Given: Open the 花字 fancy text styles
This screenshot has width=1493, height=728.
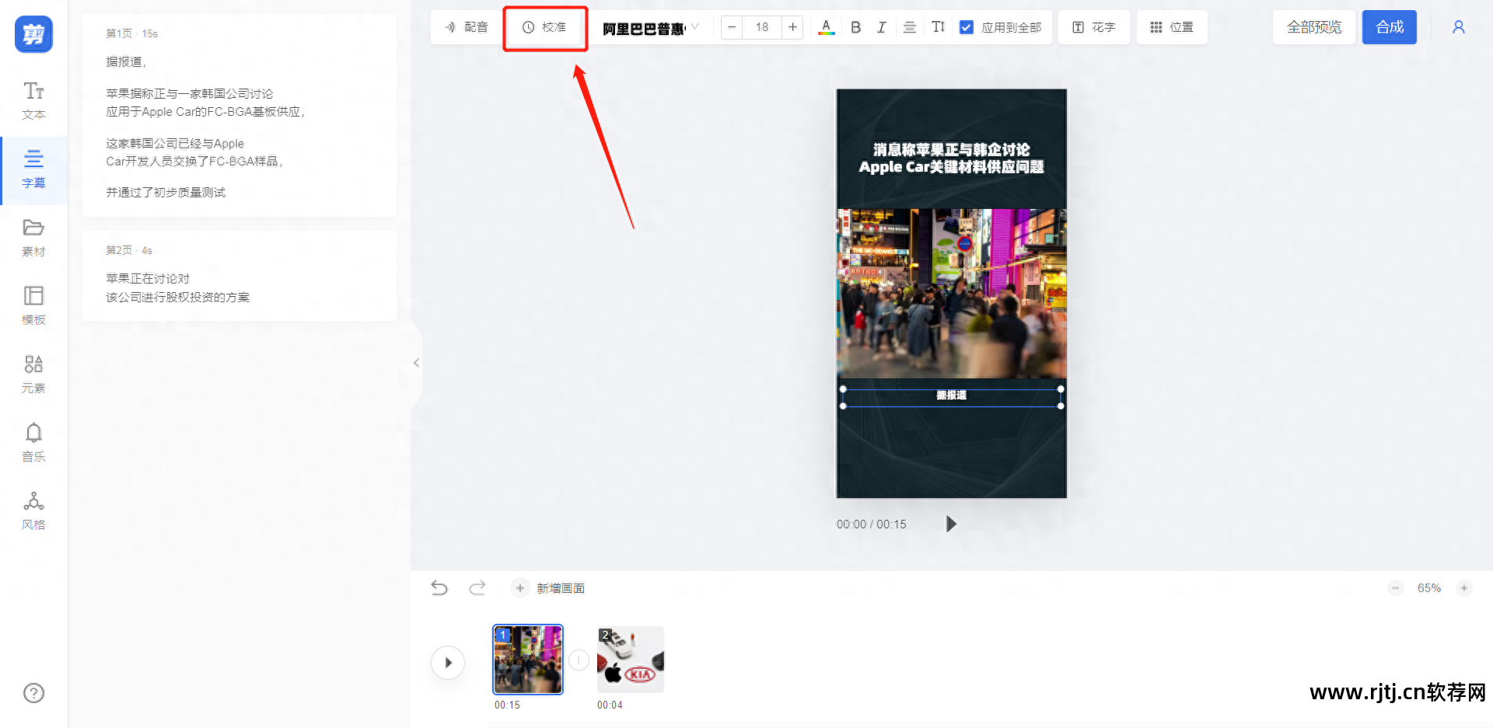Looking at the screenshot, I should click(x=1093, y=26).
